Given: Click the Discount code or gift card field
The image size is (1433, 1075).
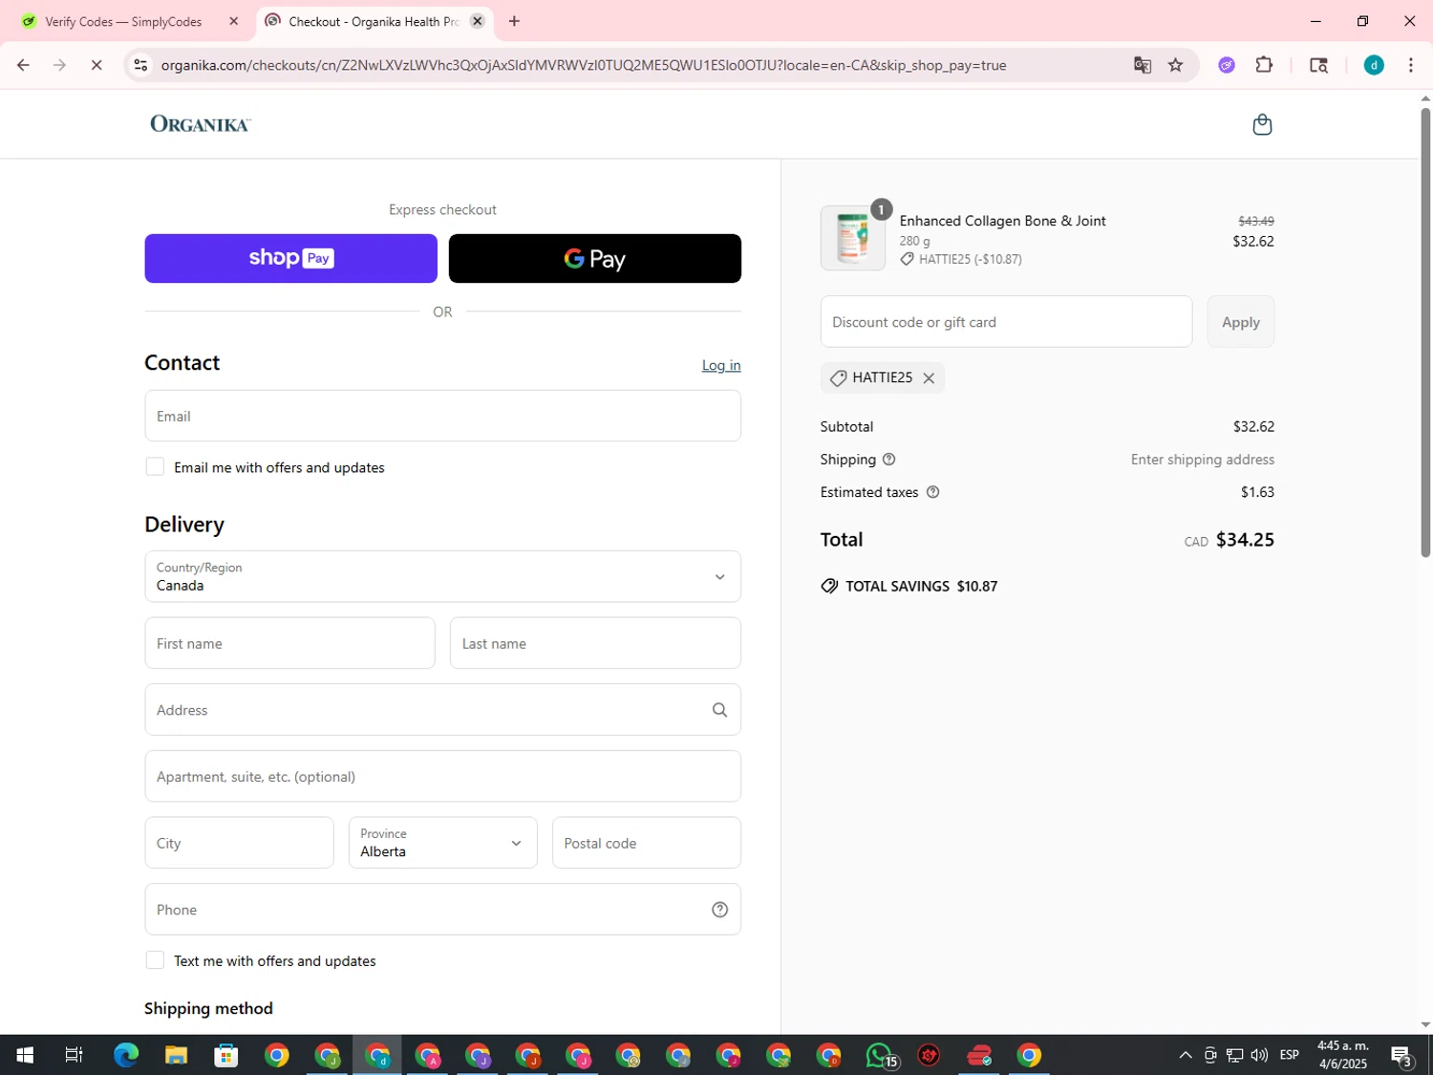Looking at the screenshot, I should (1006, 322).
